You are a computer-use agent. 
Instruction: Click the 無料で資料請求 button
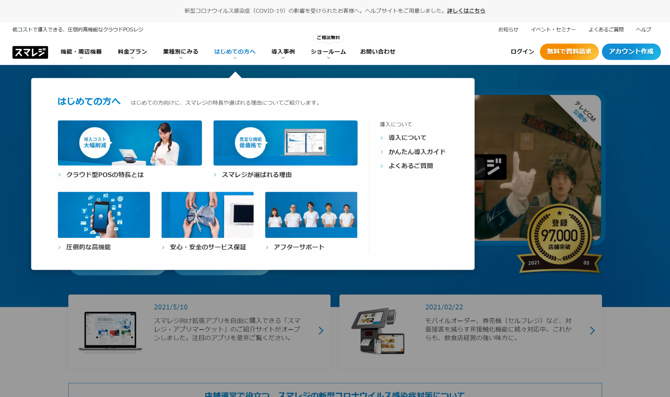click(569, 52)
